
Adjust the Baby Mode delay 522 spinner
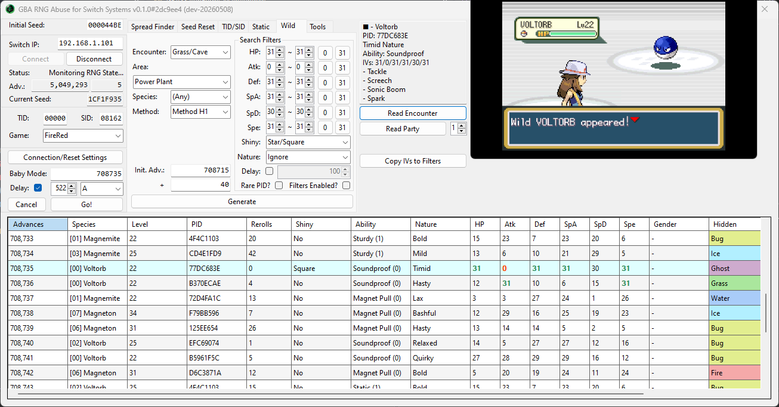coord(64,189)
